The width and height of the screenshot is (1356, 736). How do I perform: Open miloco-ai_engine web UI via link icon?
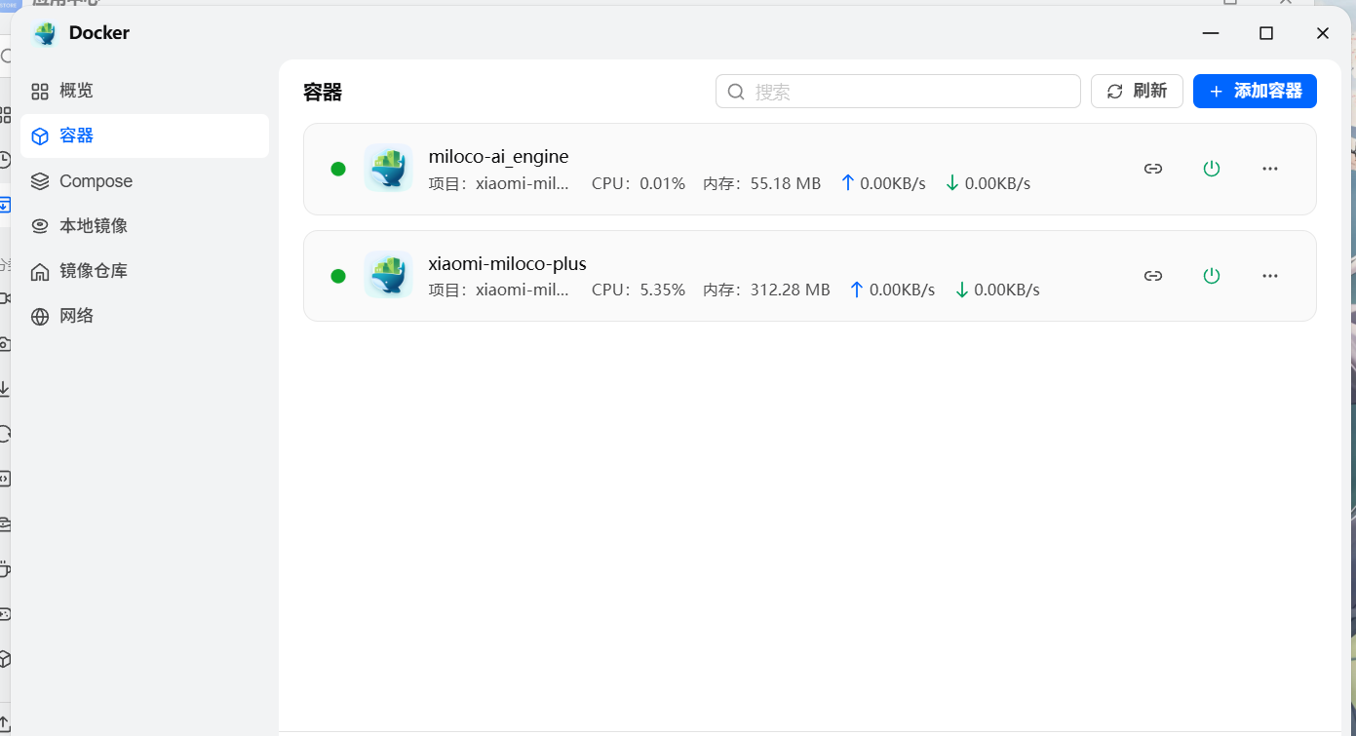click(1153, 168)
